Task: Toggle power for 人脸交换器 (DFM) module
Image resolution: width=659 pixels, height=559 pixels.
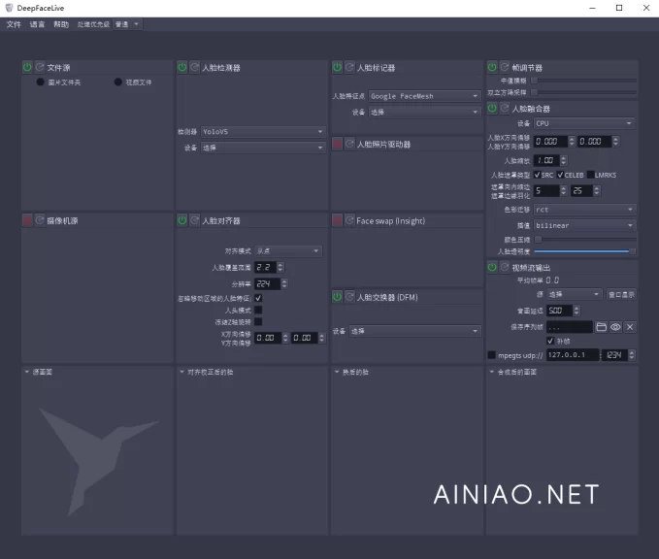Action: click(x=337, y=297)
